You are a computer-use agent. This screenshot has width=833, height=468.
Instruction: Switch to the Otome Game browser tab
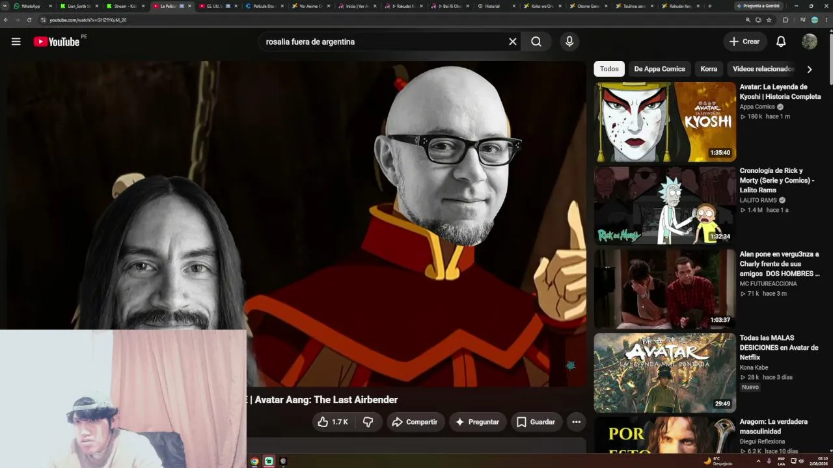(588, 6)
